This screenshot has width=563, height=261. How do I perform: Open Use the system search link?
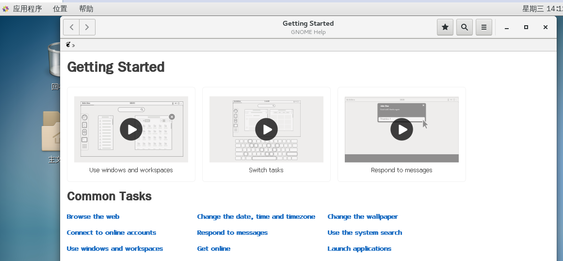tap(365, 233)
